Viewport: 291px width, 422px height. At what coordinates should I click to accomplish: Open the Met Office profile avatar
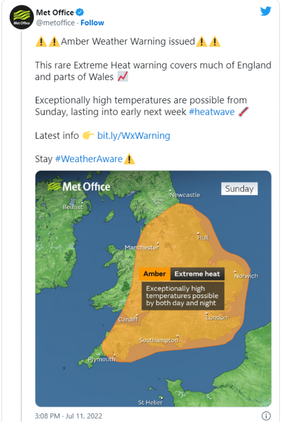(x=21, y=17)
